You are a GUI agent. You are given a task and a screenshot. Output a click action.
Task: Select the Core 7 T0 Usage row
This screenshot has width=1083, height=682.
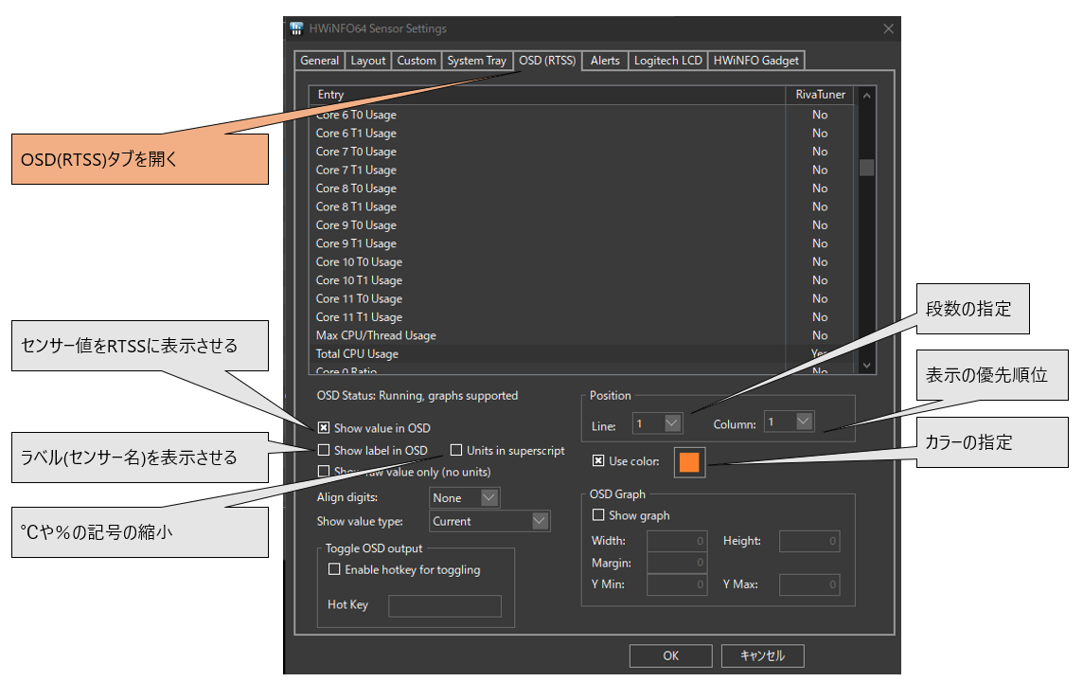pyautogui.click(x=581, y=152)
